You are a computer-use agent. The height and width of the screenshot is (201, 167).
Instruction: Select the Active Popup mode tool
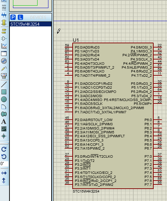[4, 54]
